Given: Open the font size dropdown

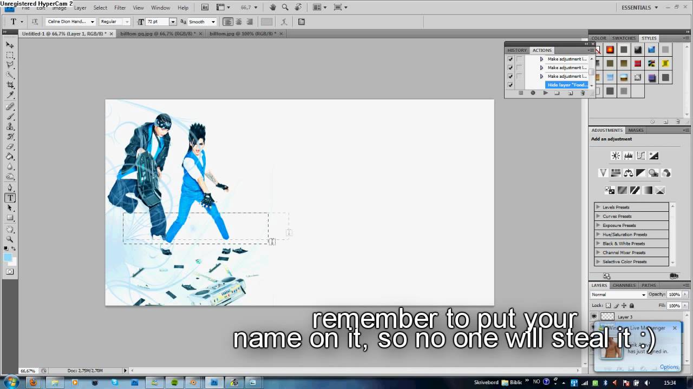Looking at the screenshot, I should pyautogui.click(x=173, y=22).
